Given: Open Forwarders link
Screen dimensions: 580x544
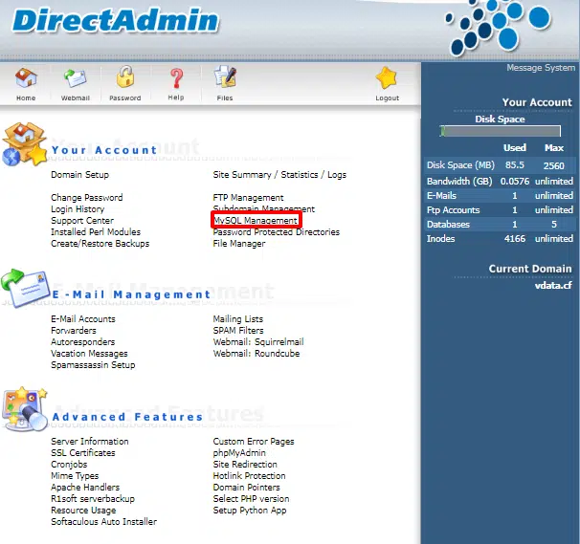Looking at the screenshot, I should coord(74,330).
